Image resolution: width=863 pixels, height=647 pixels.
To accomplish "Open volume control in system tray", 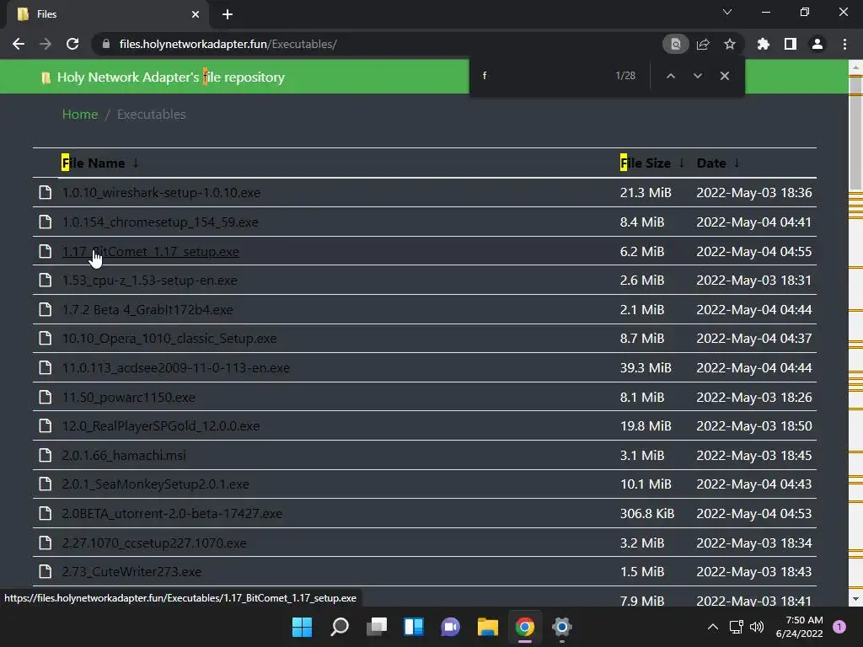I will (757, 627).
